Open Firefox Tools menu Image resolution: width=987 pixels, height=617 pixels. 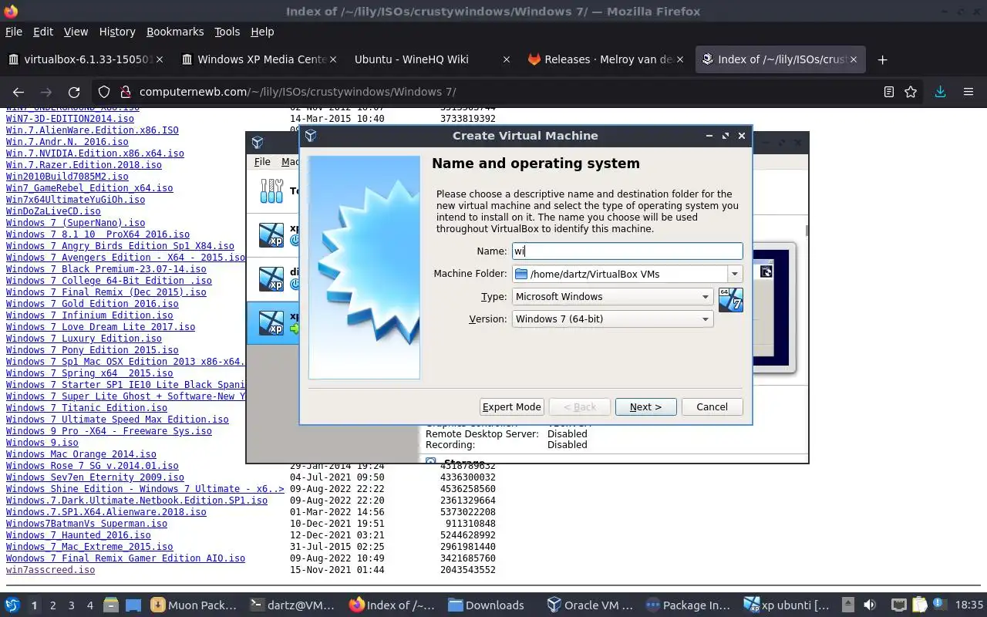(227, 32)
